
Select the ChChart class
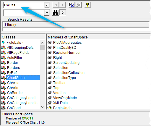[14, 108]
